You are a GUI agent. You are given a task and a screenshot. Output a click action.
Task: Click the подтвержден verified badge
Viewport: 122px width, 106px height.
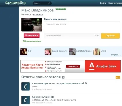(61, 9)
